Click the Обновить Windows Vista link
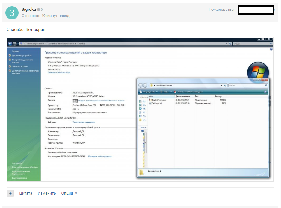This screenshot has height=208, width=281. coord(59,72)
